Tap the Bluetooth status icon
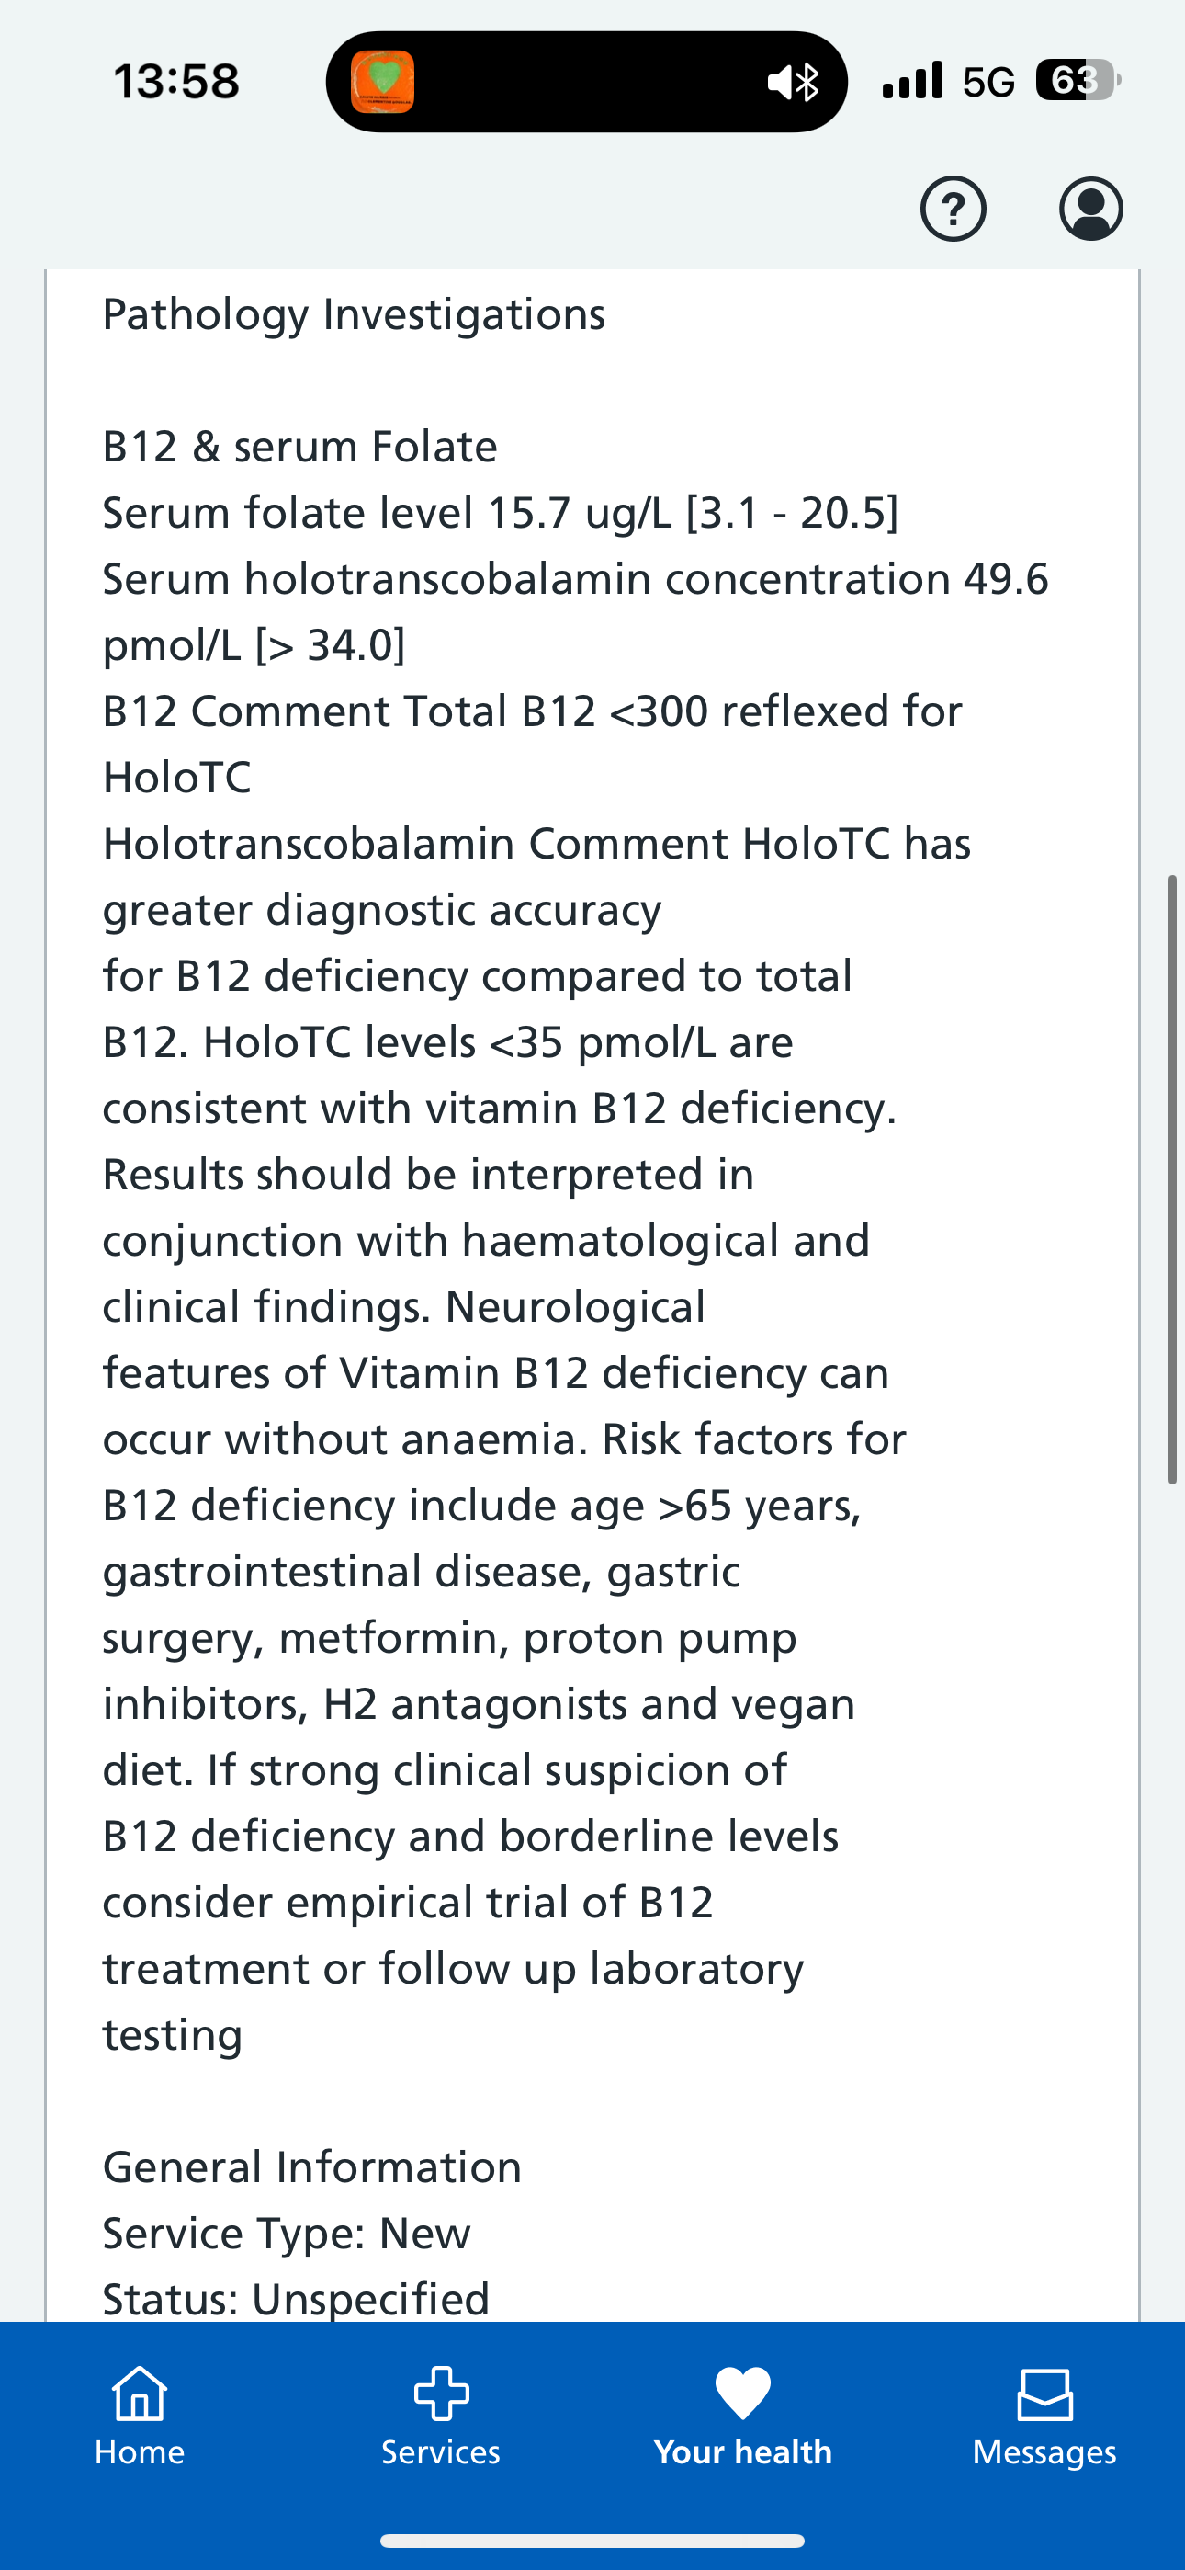This screenshot has width=1185, height=2570. coord(808,82)
